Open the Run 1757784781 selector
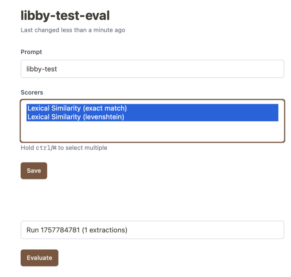 (152, 230)
